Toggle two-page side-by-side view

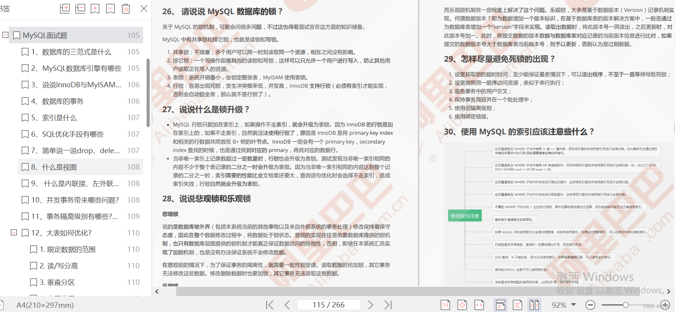pos(535,305)
